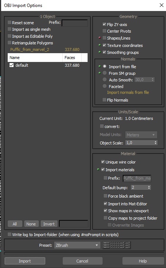Click the green dot beside Texture coordinates

(x=100, y=45)
